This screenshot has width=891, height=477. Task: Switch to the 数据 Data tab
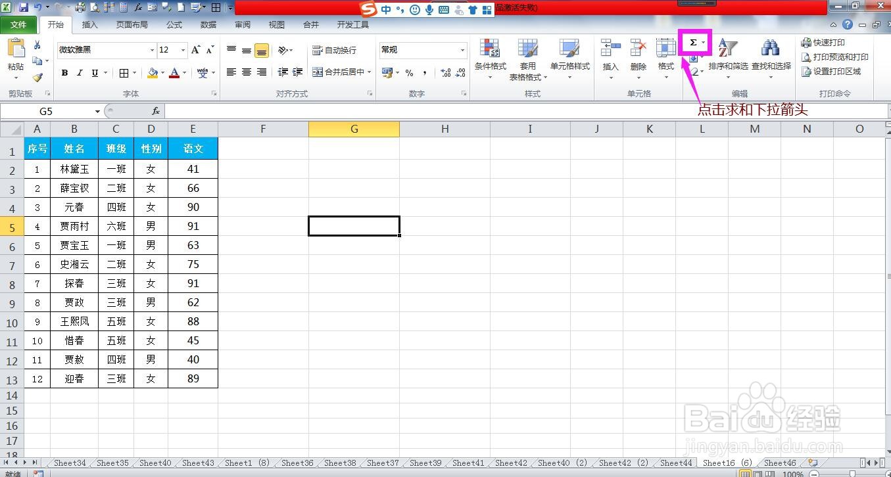coord(208,25)
